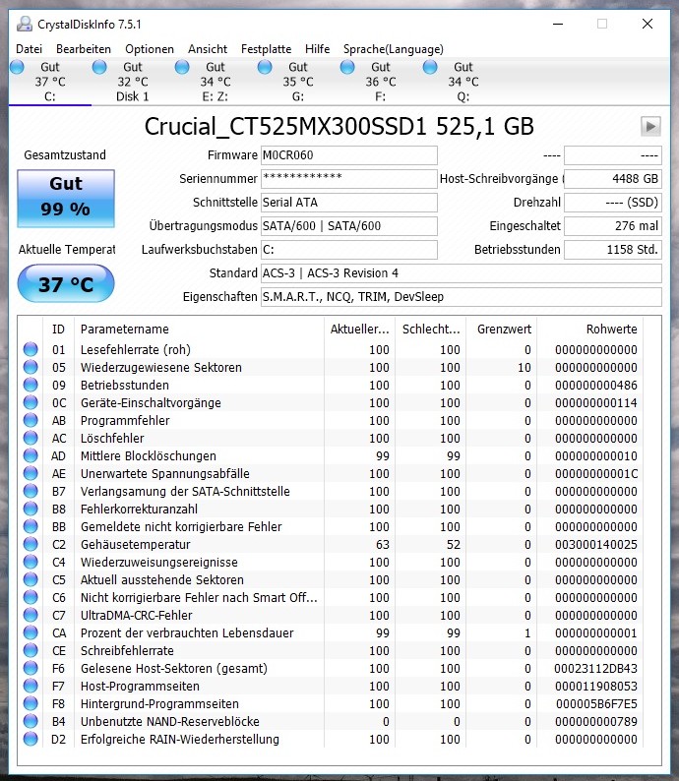Click status icon of Unbenutzte NAND-Reserveblöcke row
Viewport: 679px width, 781px height.
(31, 721)
